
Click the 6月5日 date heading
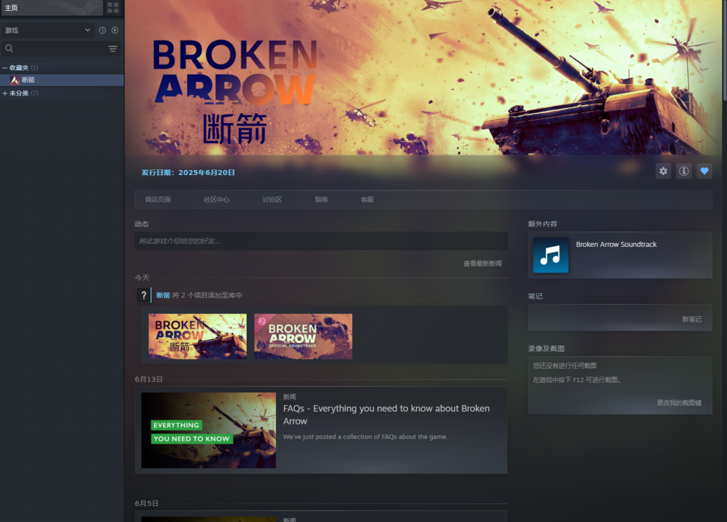(x=147, y=503)
